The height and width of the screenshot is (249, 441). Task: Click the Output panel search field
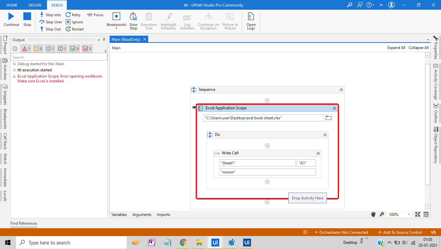59,57
